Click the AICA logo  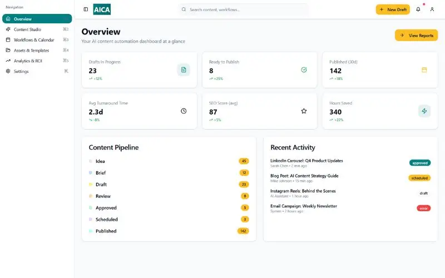tap(102, 9)
